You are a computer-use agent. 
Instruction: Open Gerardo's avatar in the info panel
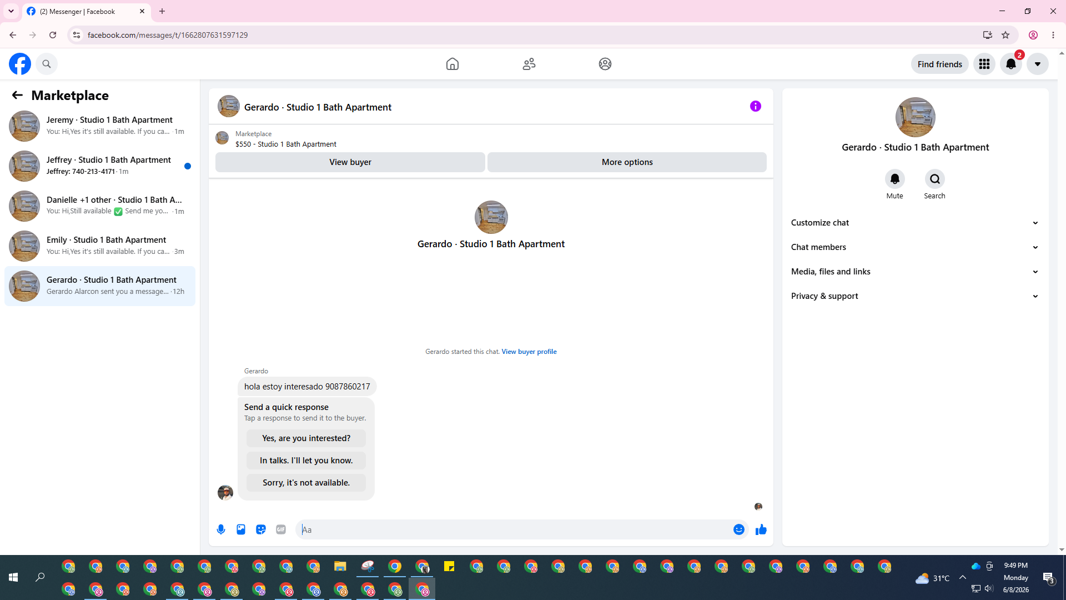click(x=916, y=117)
